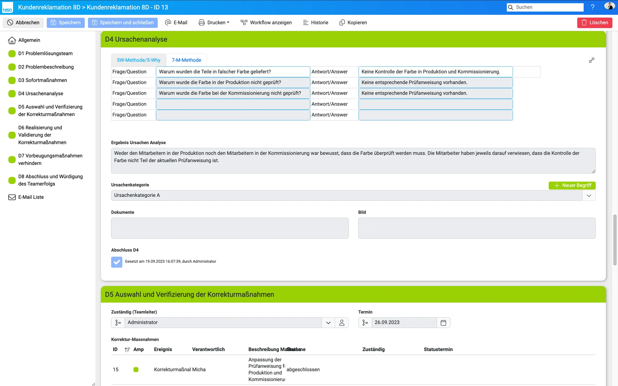Click question about Kommissionierung nicht geprüft

pyautogui.click(x=233, y=93)
